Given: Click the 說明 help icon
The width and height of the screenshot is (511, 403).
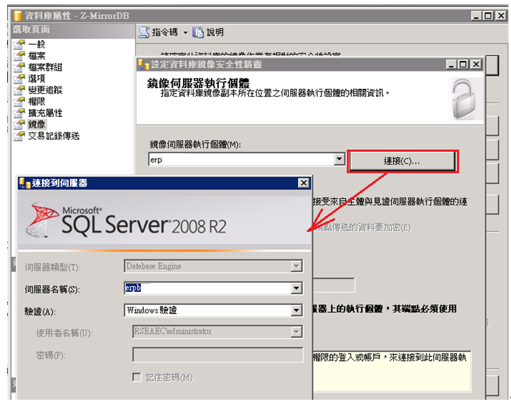Looking at the screenshot, I should [197, 32].
